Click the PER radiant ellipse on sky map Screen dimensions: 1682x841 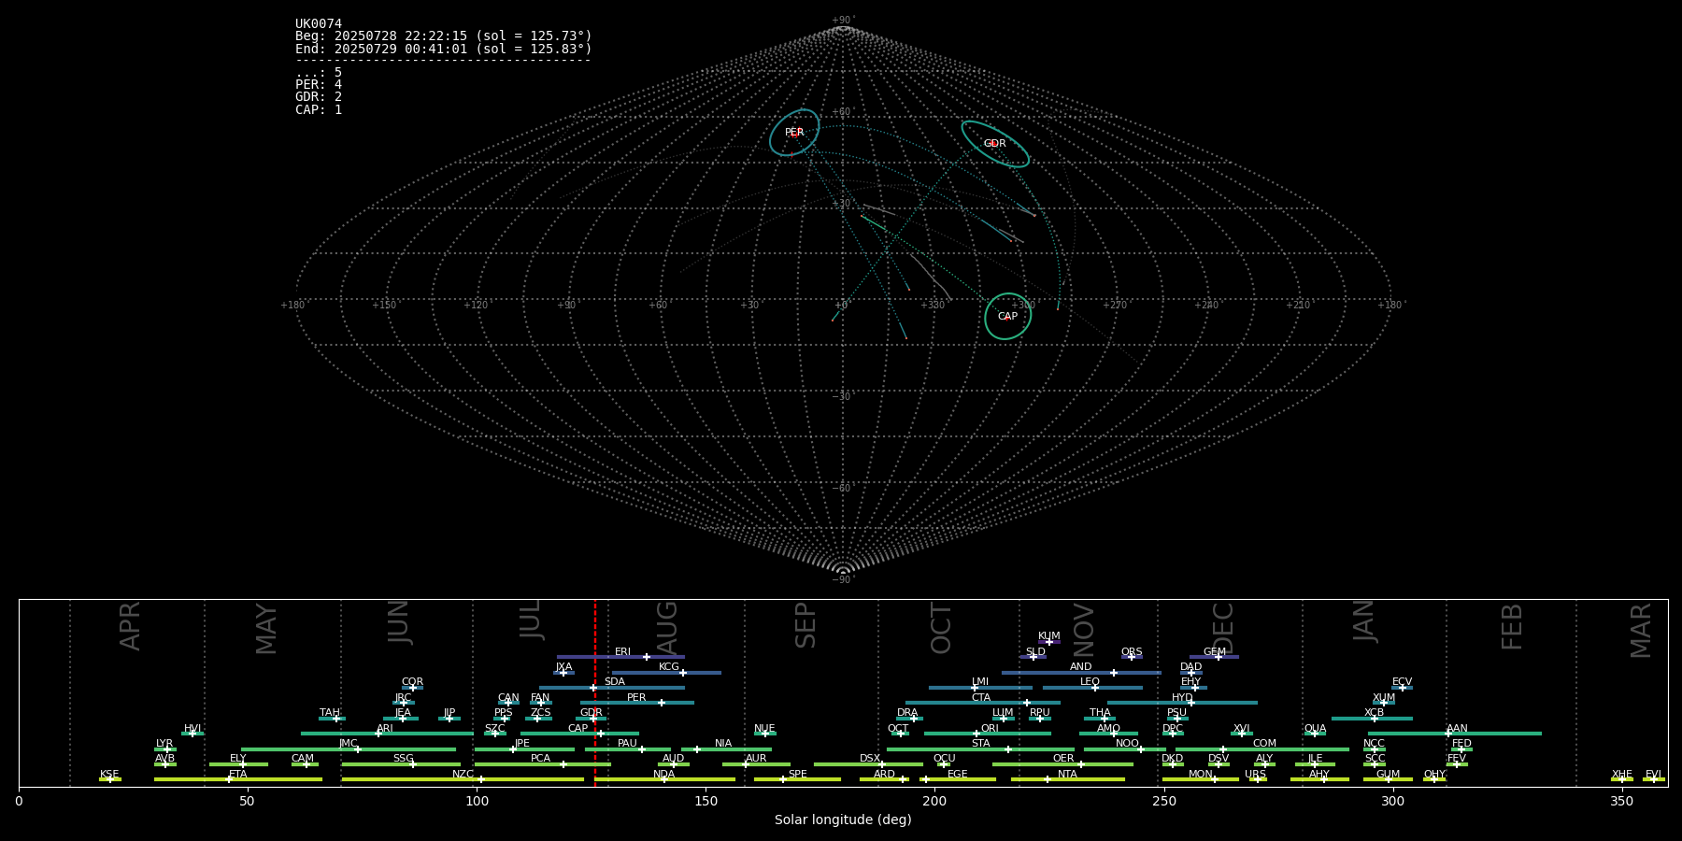[x=794, y=133]
